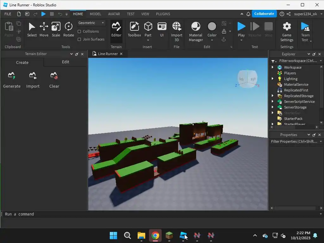The width and height of the screenshot is (324, 243).
Task: Expand the ReplicatedStorage node
Action: pos(272,96)
